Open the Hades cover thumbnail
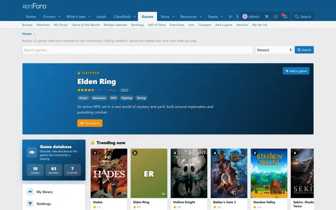Viewport: 336px width, 210px height. pos(109,173)
